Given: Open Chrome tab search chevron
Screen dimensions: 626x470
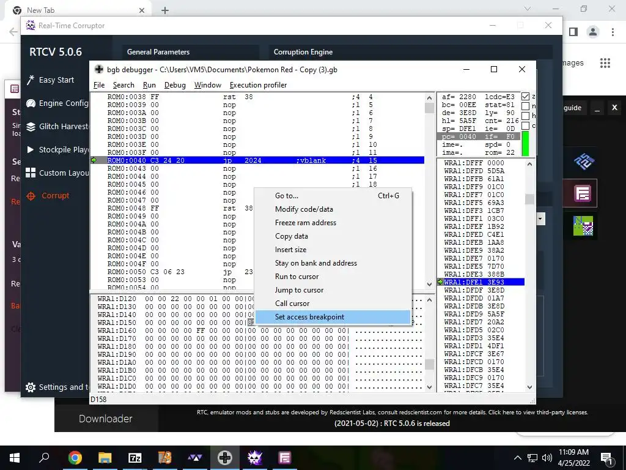Looking at the screenshot, I should coord(528,9).
